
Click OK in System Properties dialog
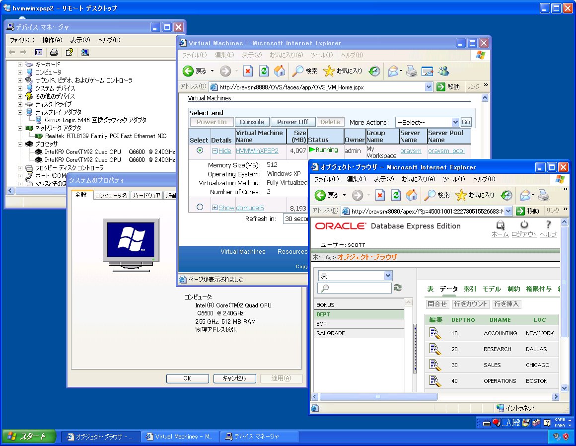point(187,378)
